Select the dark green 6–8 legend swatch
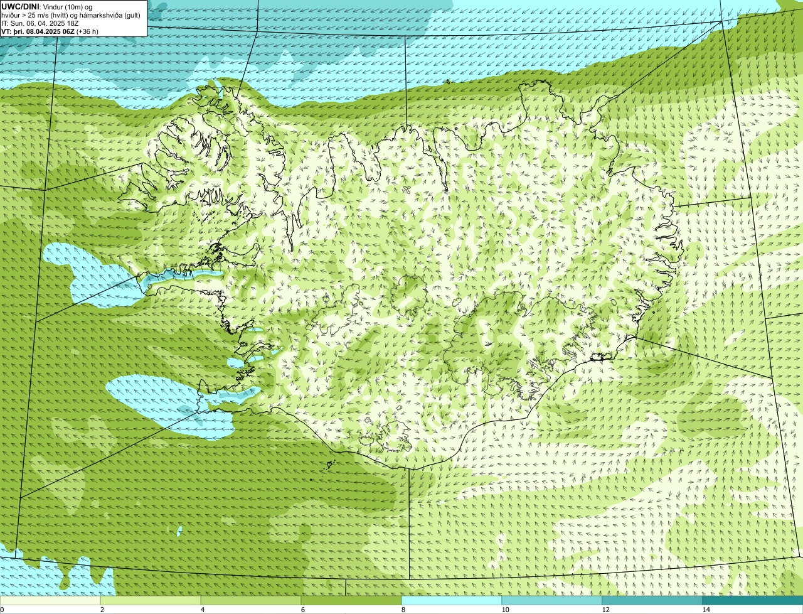 (351, 600)
